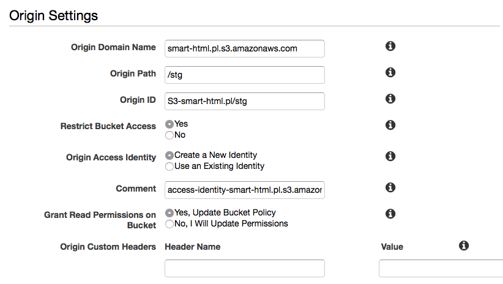The image size is (503, 284).
Task: Select No, I Will Update Permissions
Action: pos(170,224)
